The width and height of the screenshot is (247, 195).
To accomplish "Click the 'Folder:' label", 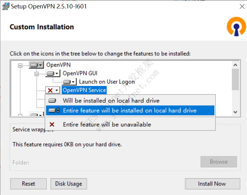I will tap(21, 163).
